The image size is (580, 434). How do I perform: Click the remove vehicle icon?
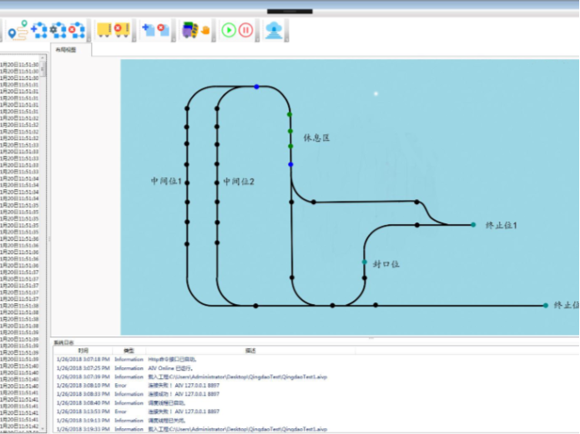pyautogui.click(x=122, y=30)
